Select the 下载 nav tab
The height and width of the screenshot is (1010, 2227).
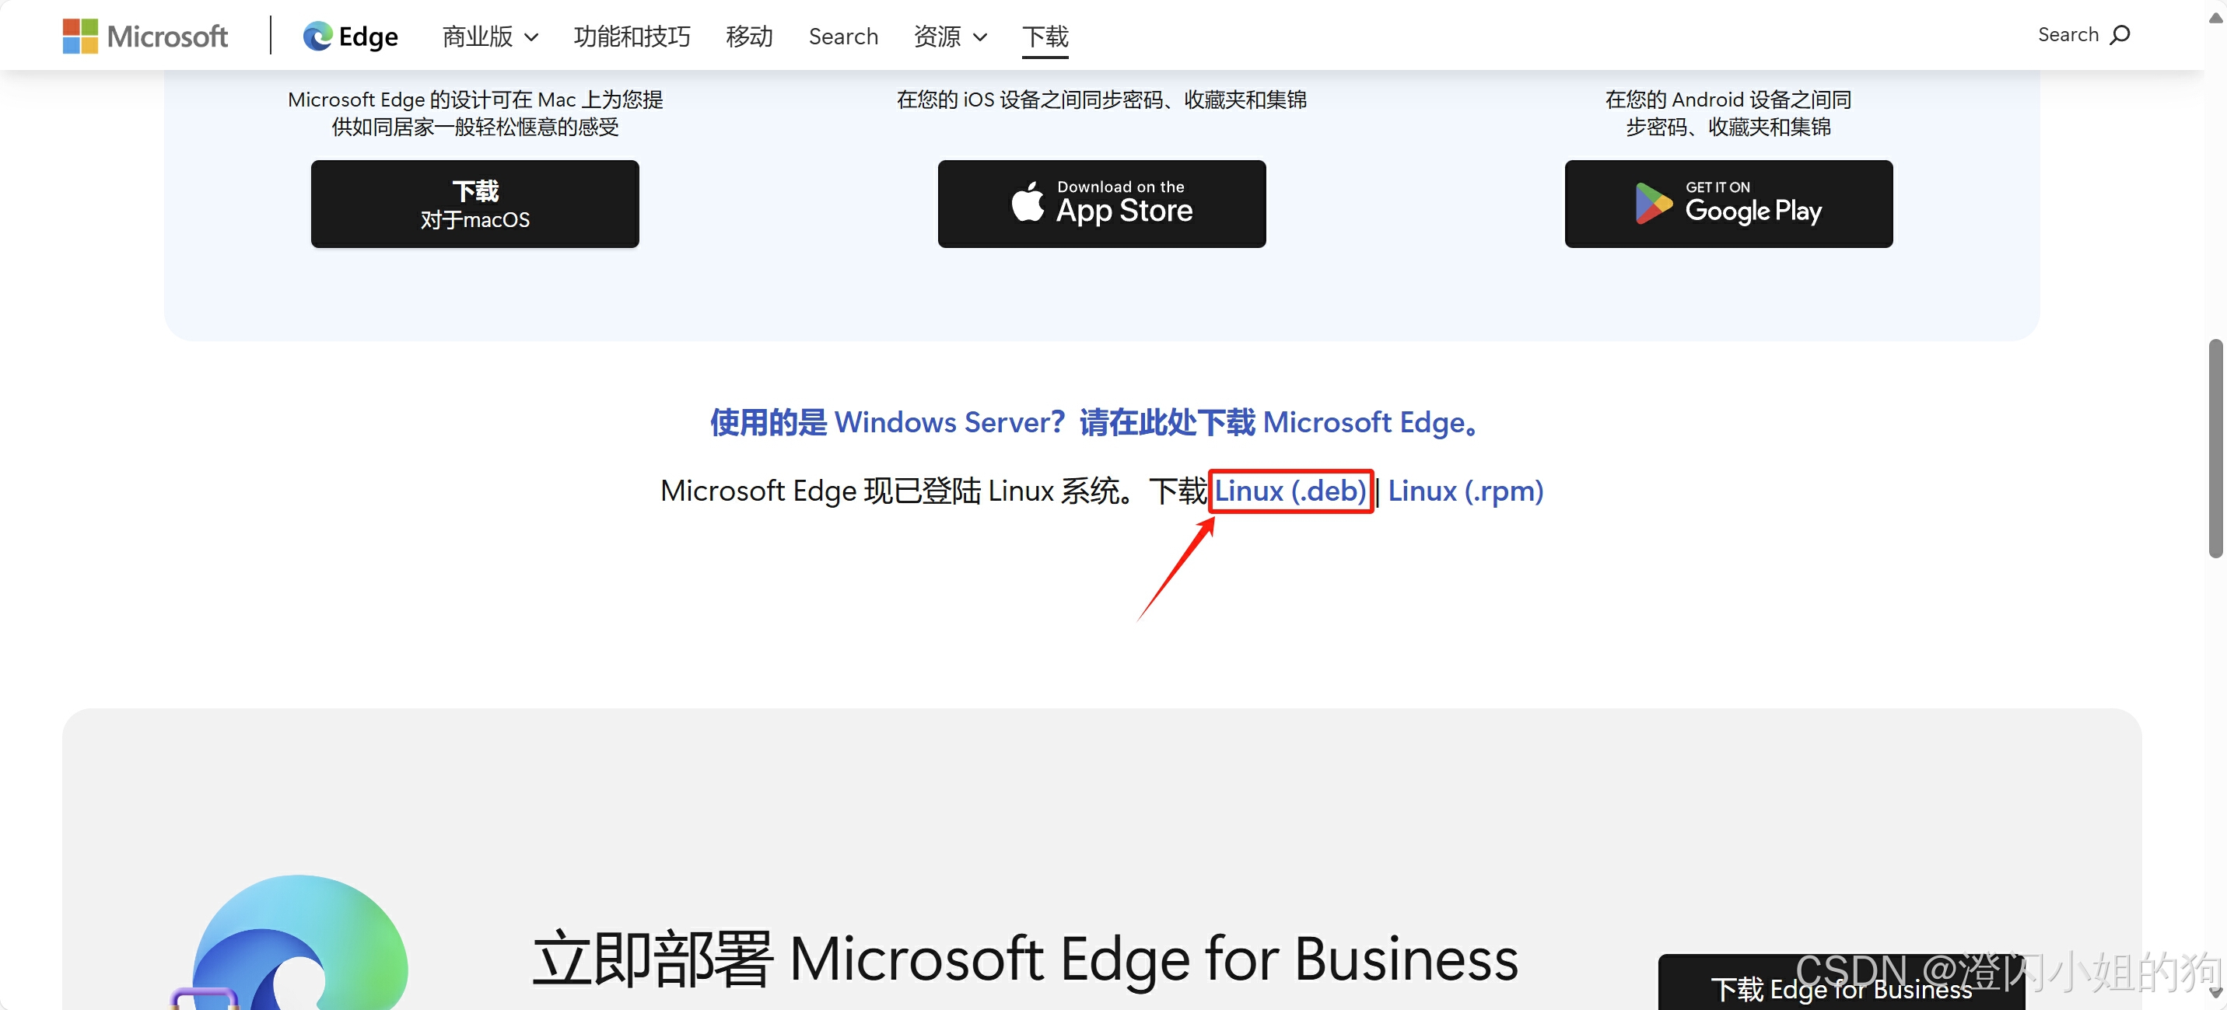coord(1045,37)
